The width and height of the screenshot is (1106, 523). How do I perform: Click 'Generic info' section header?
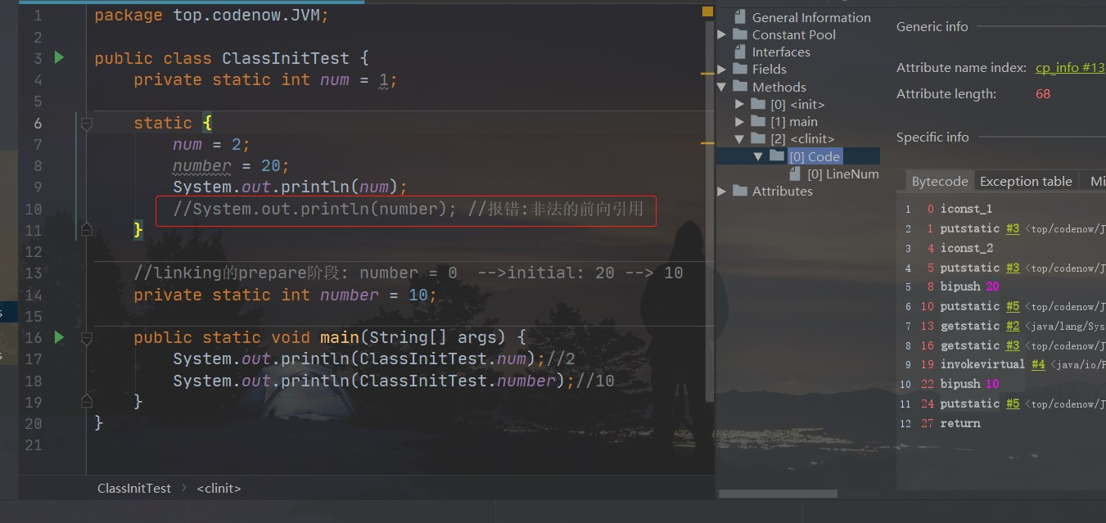pyautogui.click(x=932, y=26)
